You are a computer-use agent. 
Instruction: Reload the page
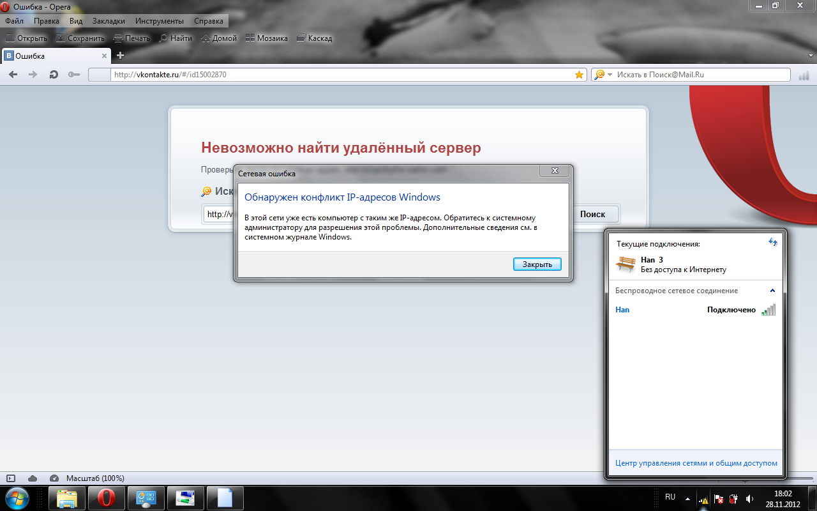click(x=54, y=75)
